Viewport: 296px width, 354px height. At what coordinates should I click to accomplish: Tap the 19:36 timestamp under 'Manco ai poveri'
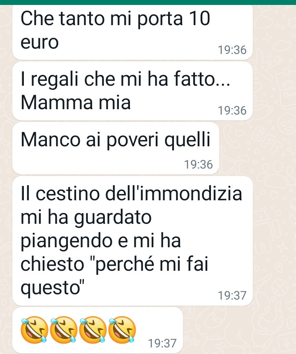click(x=199, y=164)
